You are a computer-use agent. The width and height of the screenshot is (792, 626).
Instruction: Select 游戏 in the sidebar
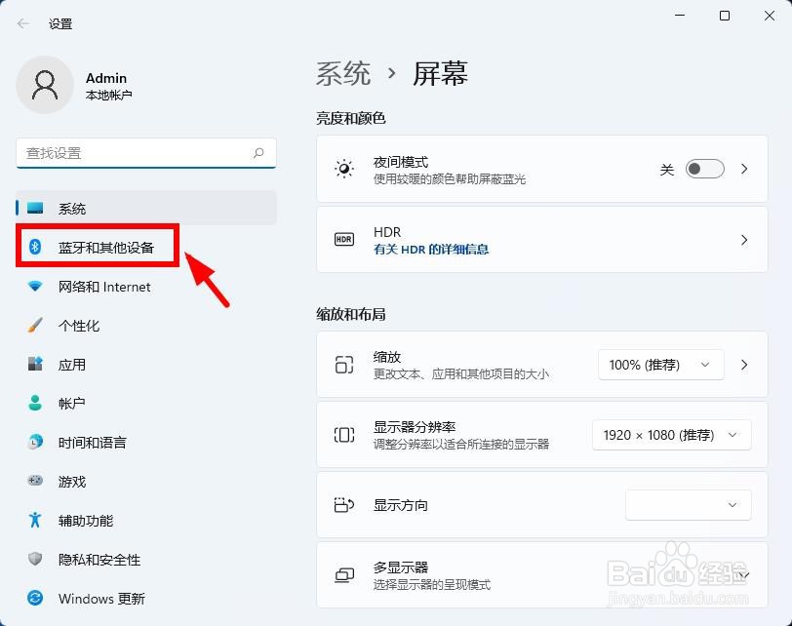pyautogui.click(x=146, y=481)
